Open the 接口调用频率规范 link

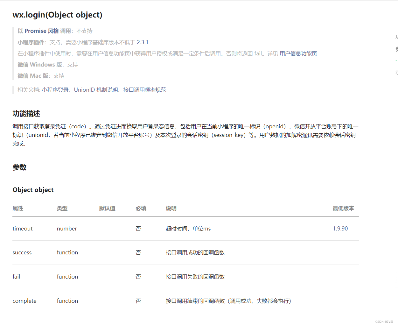coord(145,90)
